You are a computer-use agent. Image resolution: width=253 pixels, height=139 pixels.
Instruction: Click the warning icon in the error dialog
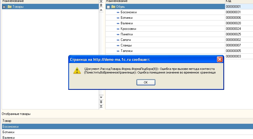[77, 70]
